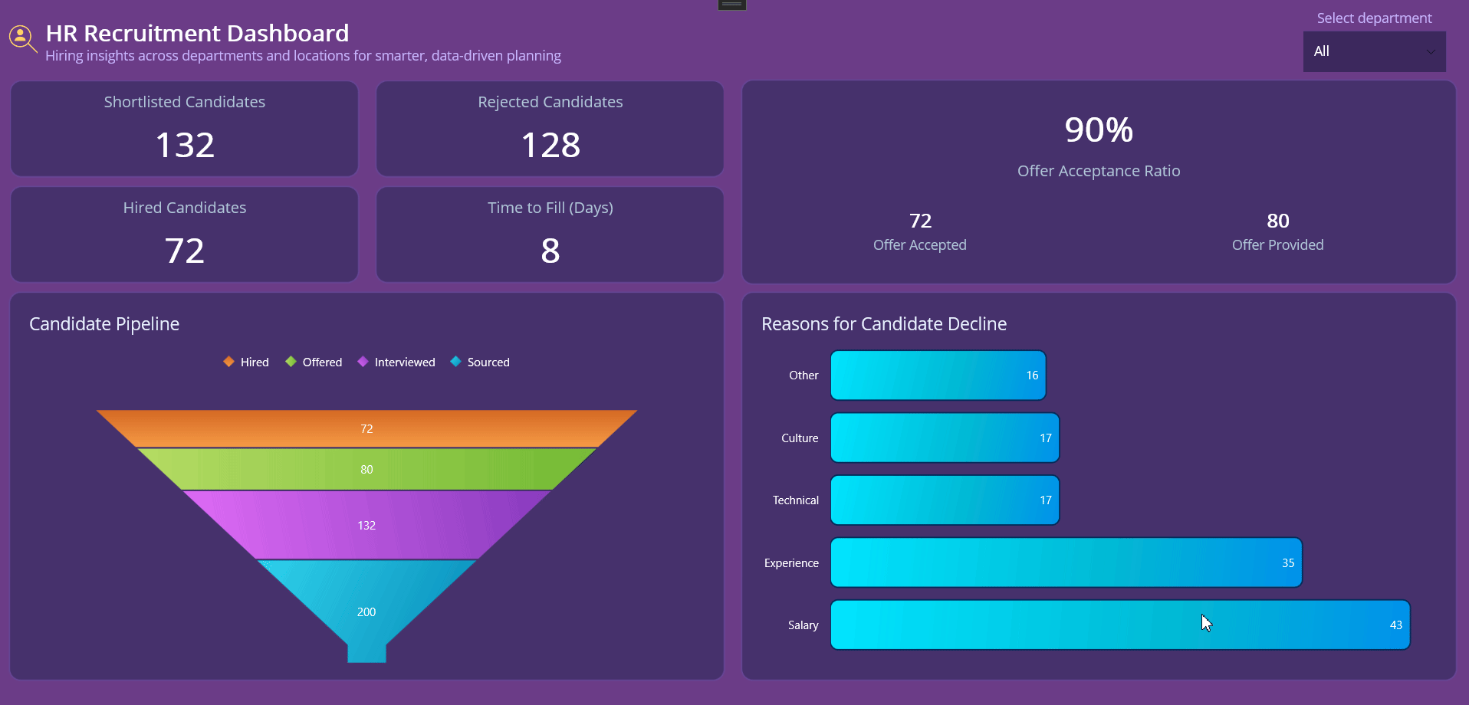Screen dimensions: 1469x705
Task: Select the HR Recruitment Dashboard title icon area
Action: [21, 37]
